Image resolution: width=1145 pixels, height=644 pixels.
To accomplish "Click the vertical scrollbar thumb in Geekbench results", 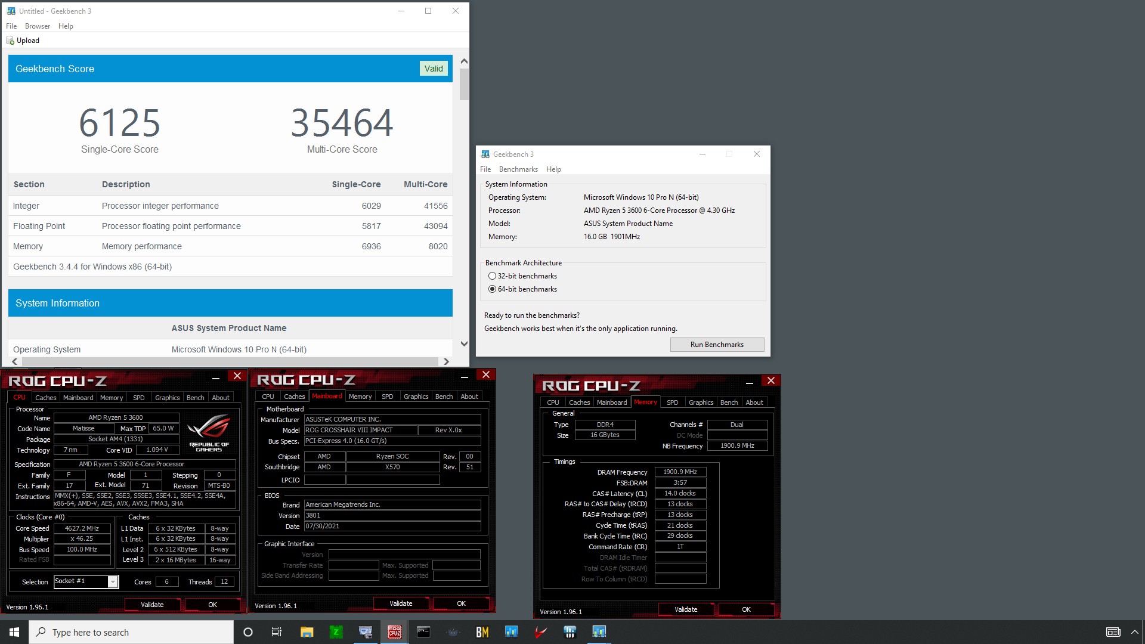I will 464,85.
